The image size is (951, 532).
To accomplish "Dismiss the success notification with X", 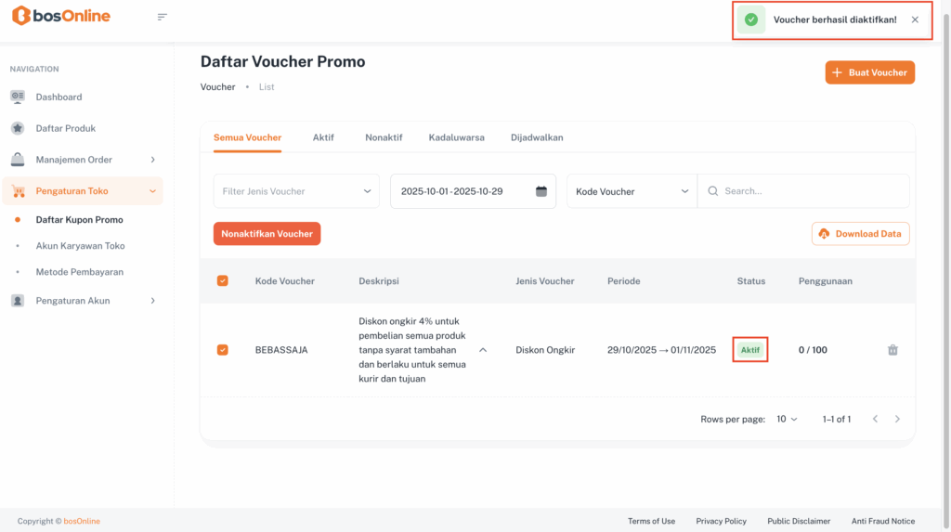I will pyautogui.click(x=915, y=19).
